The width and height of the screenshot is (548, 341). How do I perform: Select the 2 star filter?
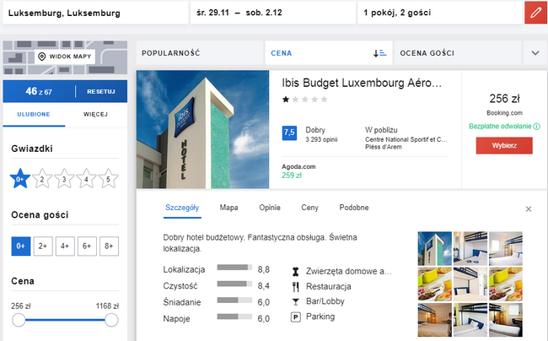(x=42, y=178)
